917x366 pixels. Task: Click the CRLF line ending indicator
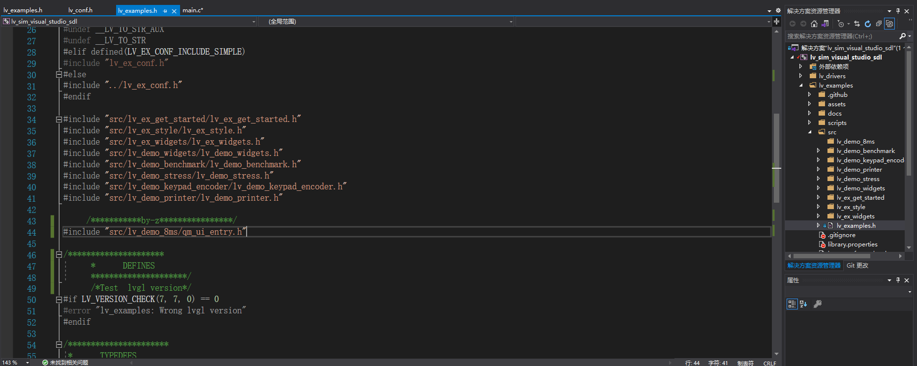click(x=769, y=363)
